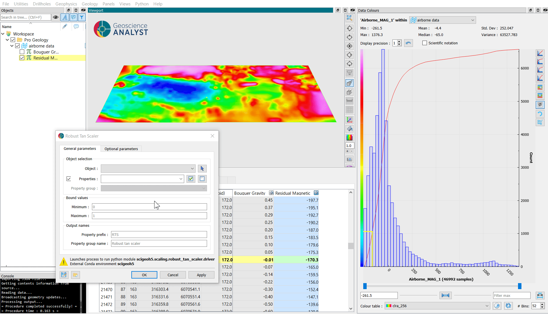Open the Properties dropdown in the dialog
This screenshot has height=314, width=548.
[142, 179]
